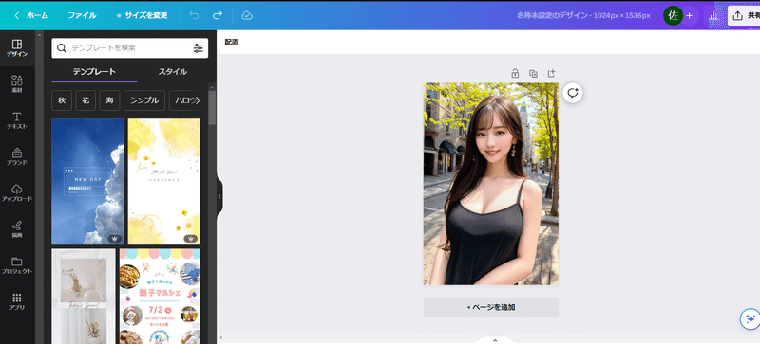Select the シンプル category chip
The height and width of the screenshot is (344, 760).
tap(144, 100)
